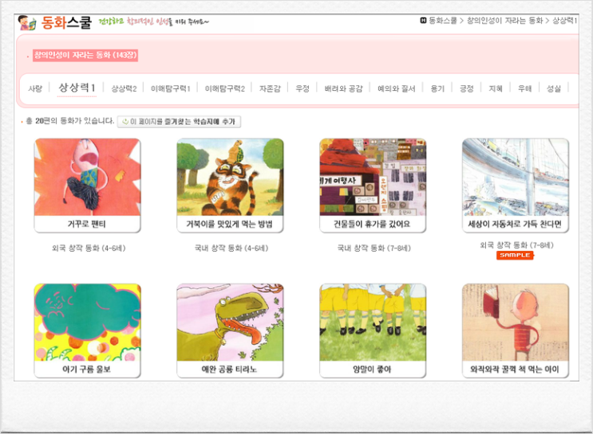Click the small icon before 동화스쿨 breadcrumb
Image resolution: width=593 pixels, height=434 pixels.
coord(422,20)
